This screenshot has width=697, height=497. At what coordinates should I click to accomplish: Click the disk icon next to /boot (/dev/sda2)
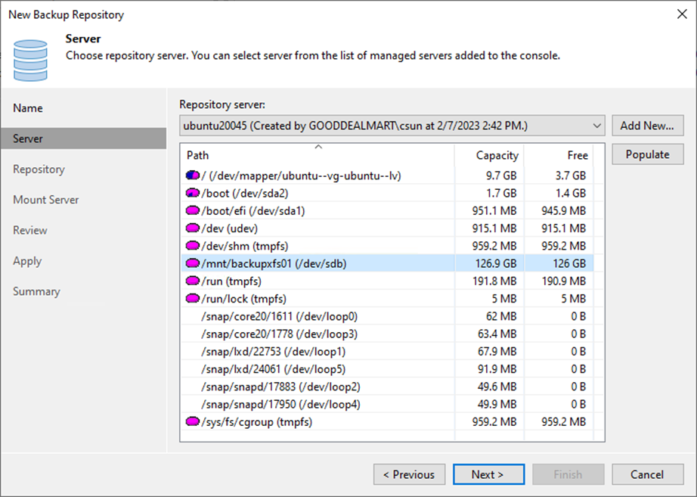pyautogui.click(x=193, y=193)
